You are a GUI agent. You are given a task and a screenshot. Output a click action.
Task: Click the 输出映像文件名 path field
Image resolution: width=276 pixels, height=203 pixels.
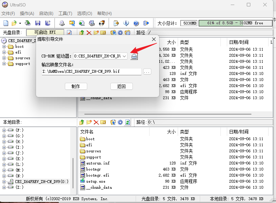point(92,71)
